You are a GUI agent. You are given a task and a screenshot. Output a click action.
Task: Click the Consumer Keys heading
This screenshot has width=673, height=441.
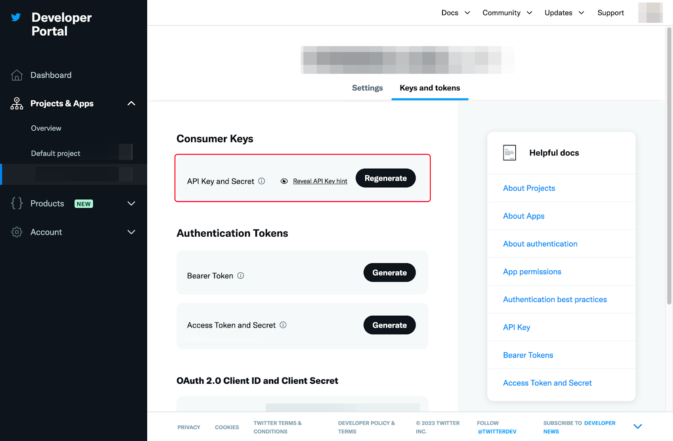(215, 139)
